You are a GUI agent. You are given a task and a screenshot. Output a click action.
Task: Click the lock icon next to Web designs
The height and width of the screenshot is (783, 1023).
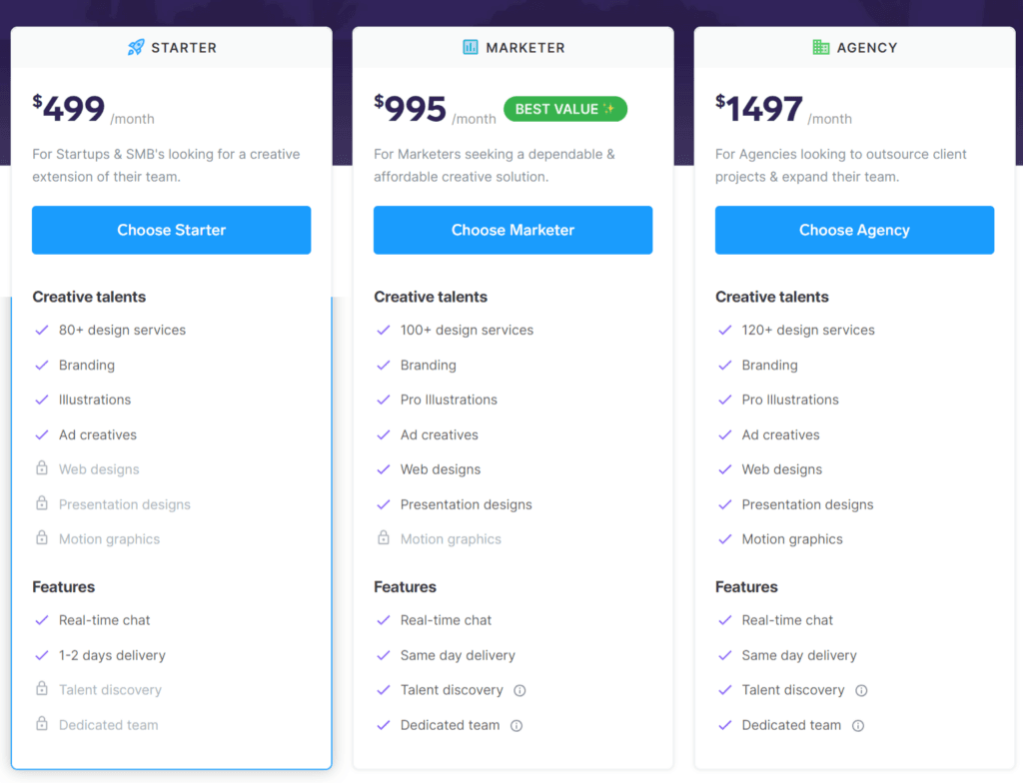pyautogui.click(x=42, y=469)
